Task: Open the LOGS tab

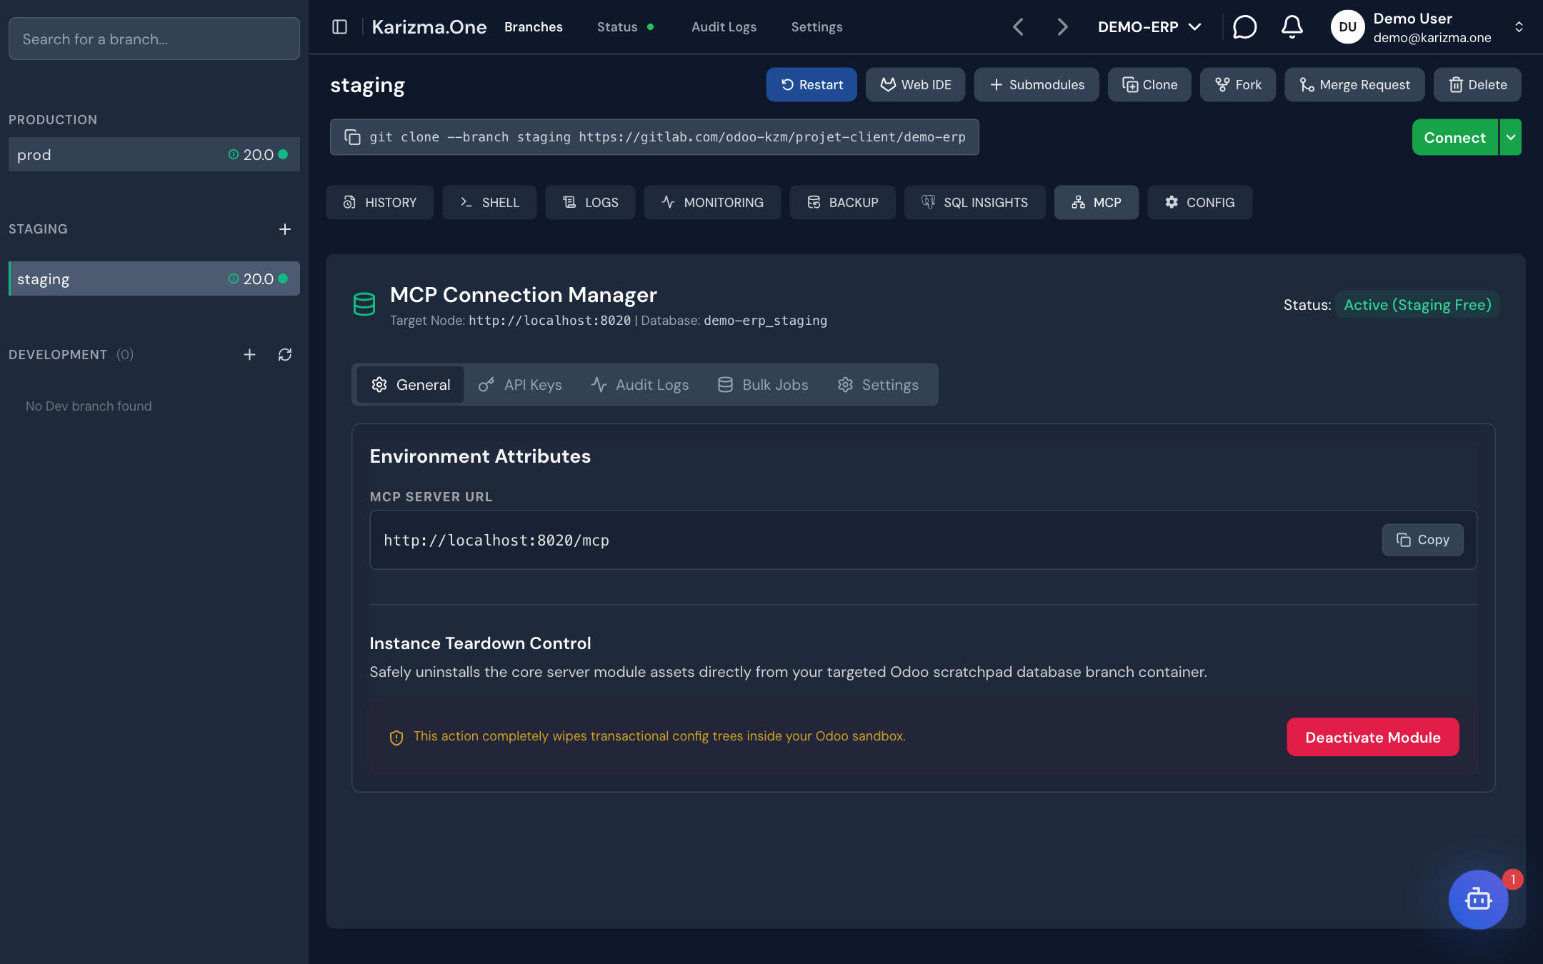Action: tap(591, 202)
